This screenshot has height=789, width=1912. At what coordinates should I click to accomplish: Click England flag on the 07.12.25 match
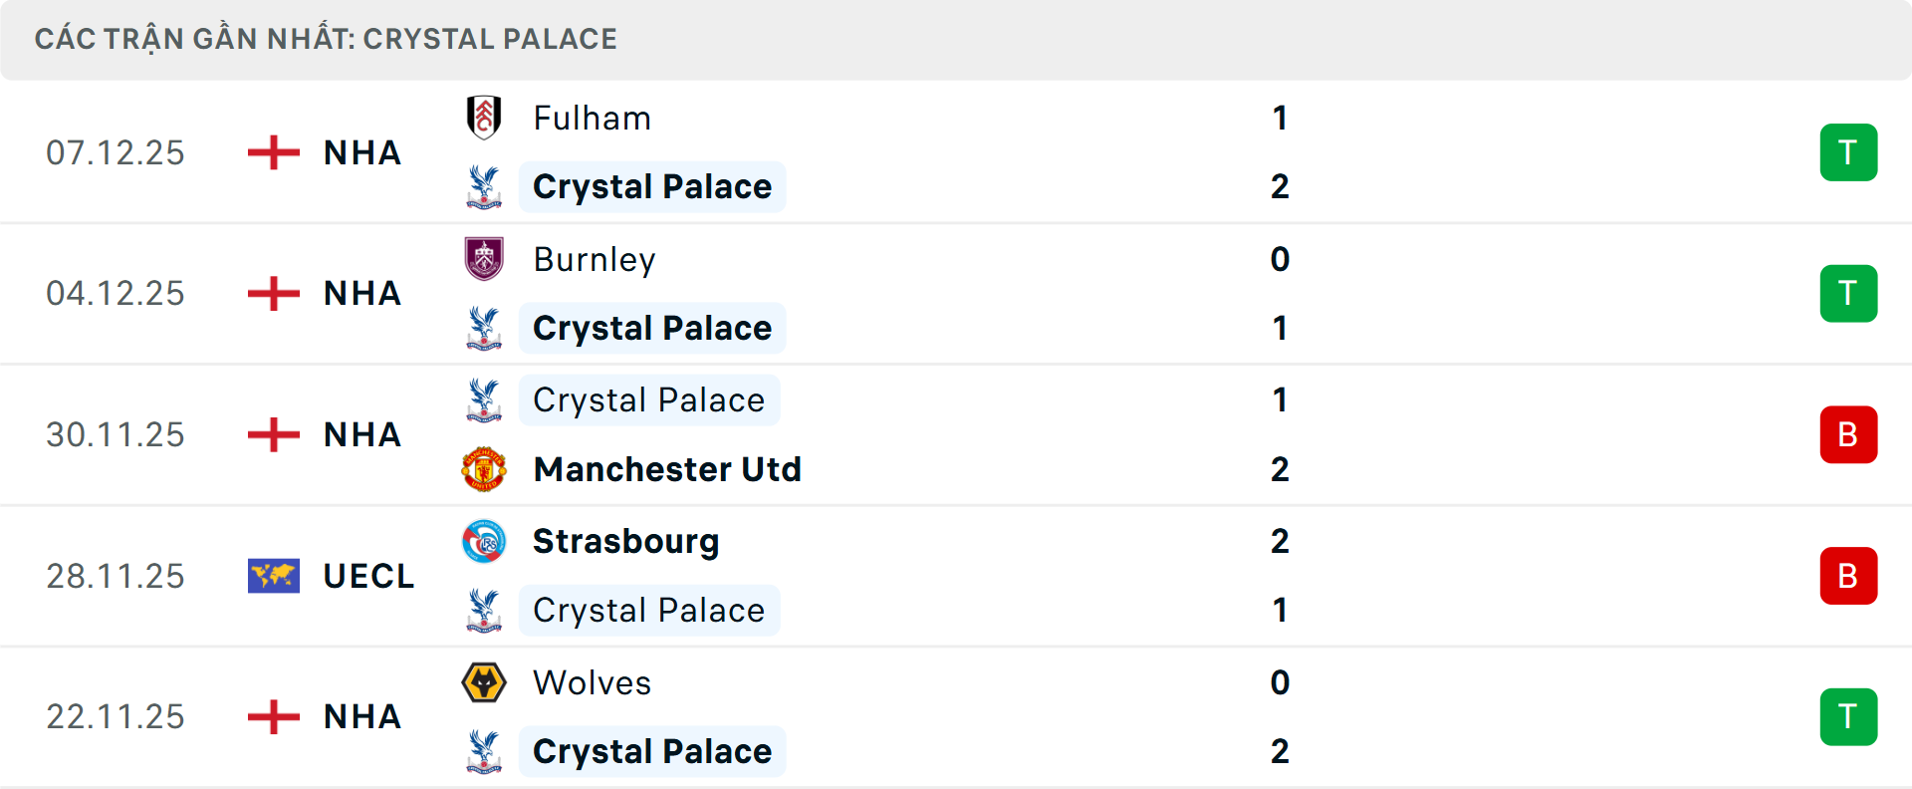pos(274,152)
